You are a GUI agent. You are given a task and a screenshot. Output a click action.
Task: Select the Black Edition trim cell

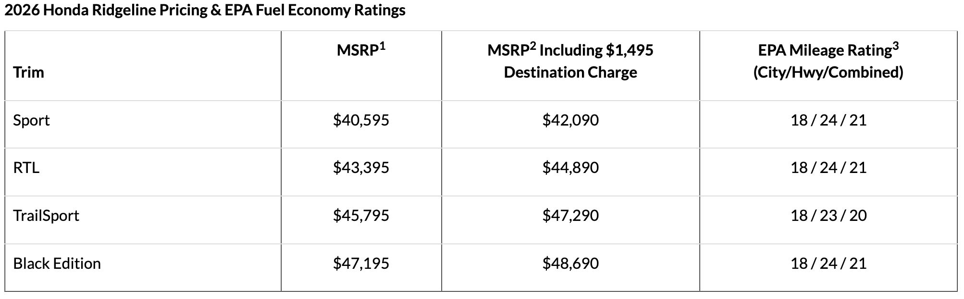coord(57,264)
